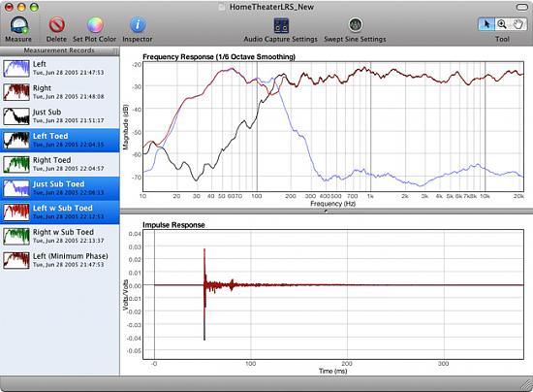The width and height of the screenshot is (533, 392).
Task: Select the Right measurement thumbnail
Action: tap(16, 92)
